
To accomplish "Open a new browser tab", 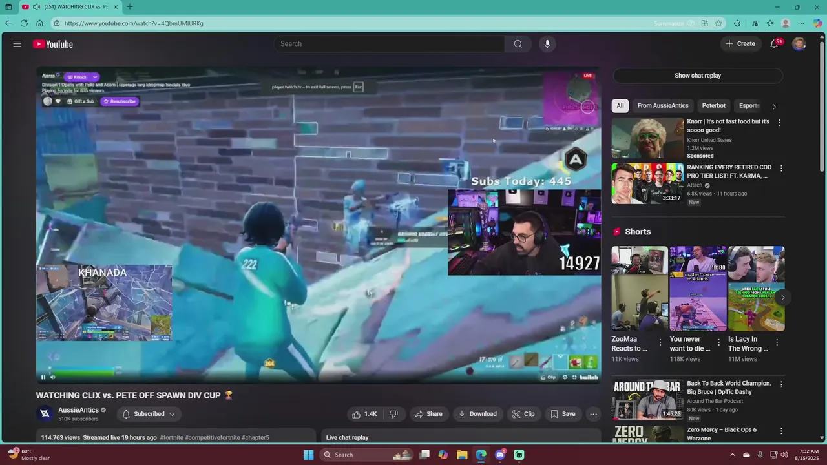I will click(130, 7).
